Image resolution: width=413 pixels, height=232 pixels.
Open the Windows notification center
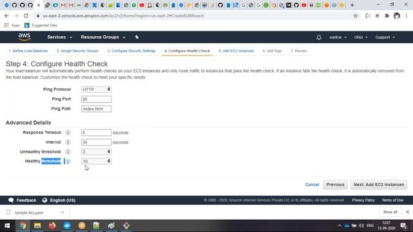coord(403,226)
